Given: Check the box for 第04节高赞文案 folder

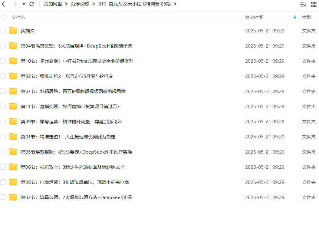Looking at the screenshot, I should coord(3,46).
